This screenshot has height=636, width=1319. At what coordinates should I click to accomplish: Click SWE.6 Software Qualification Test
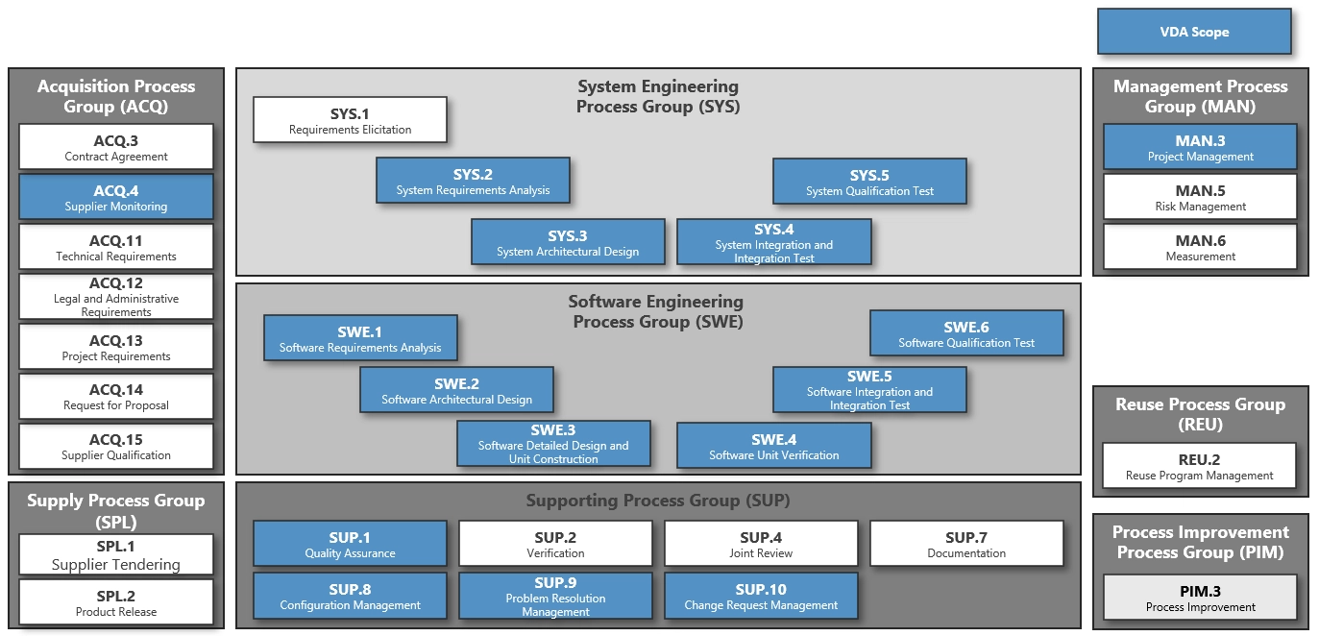tap(966, 333)
